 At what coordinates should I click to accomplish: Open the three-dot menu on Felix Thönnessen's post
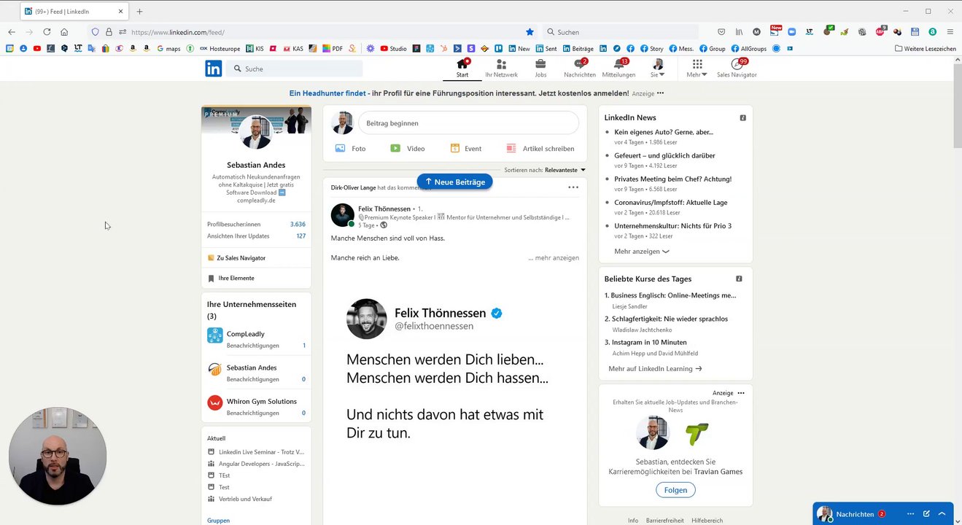(573, 187)
